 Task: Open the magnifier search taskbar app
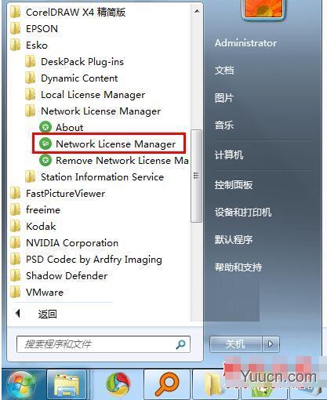(167, 385)
